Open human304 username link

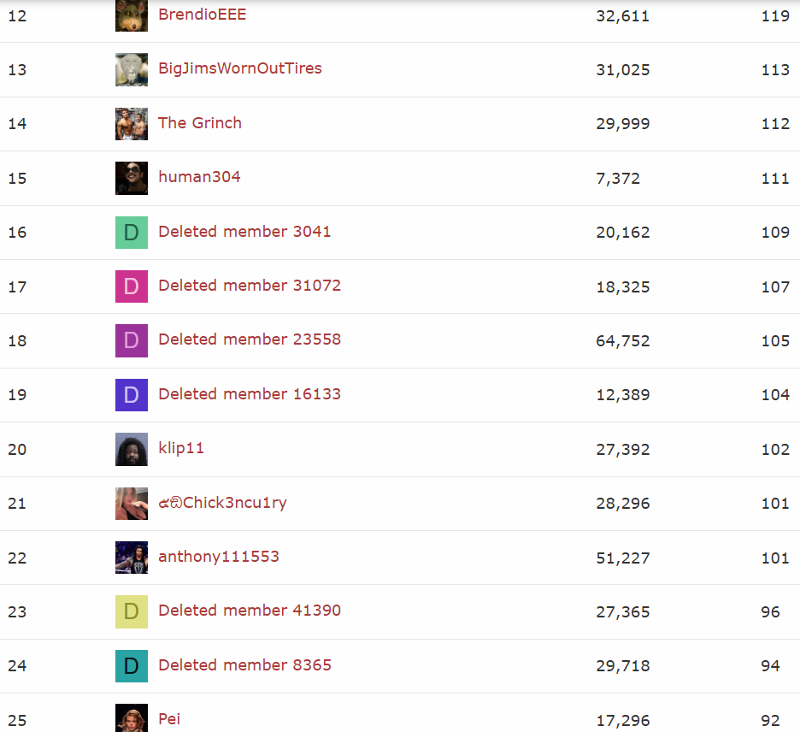(x=199, y=177)
